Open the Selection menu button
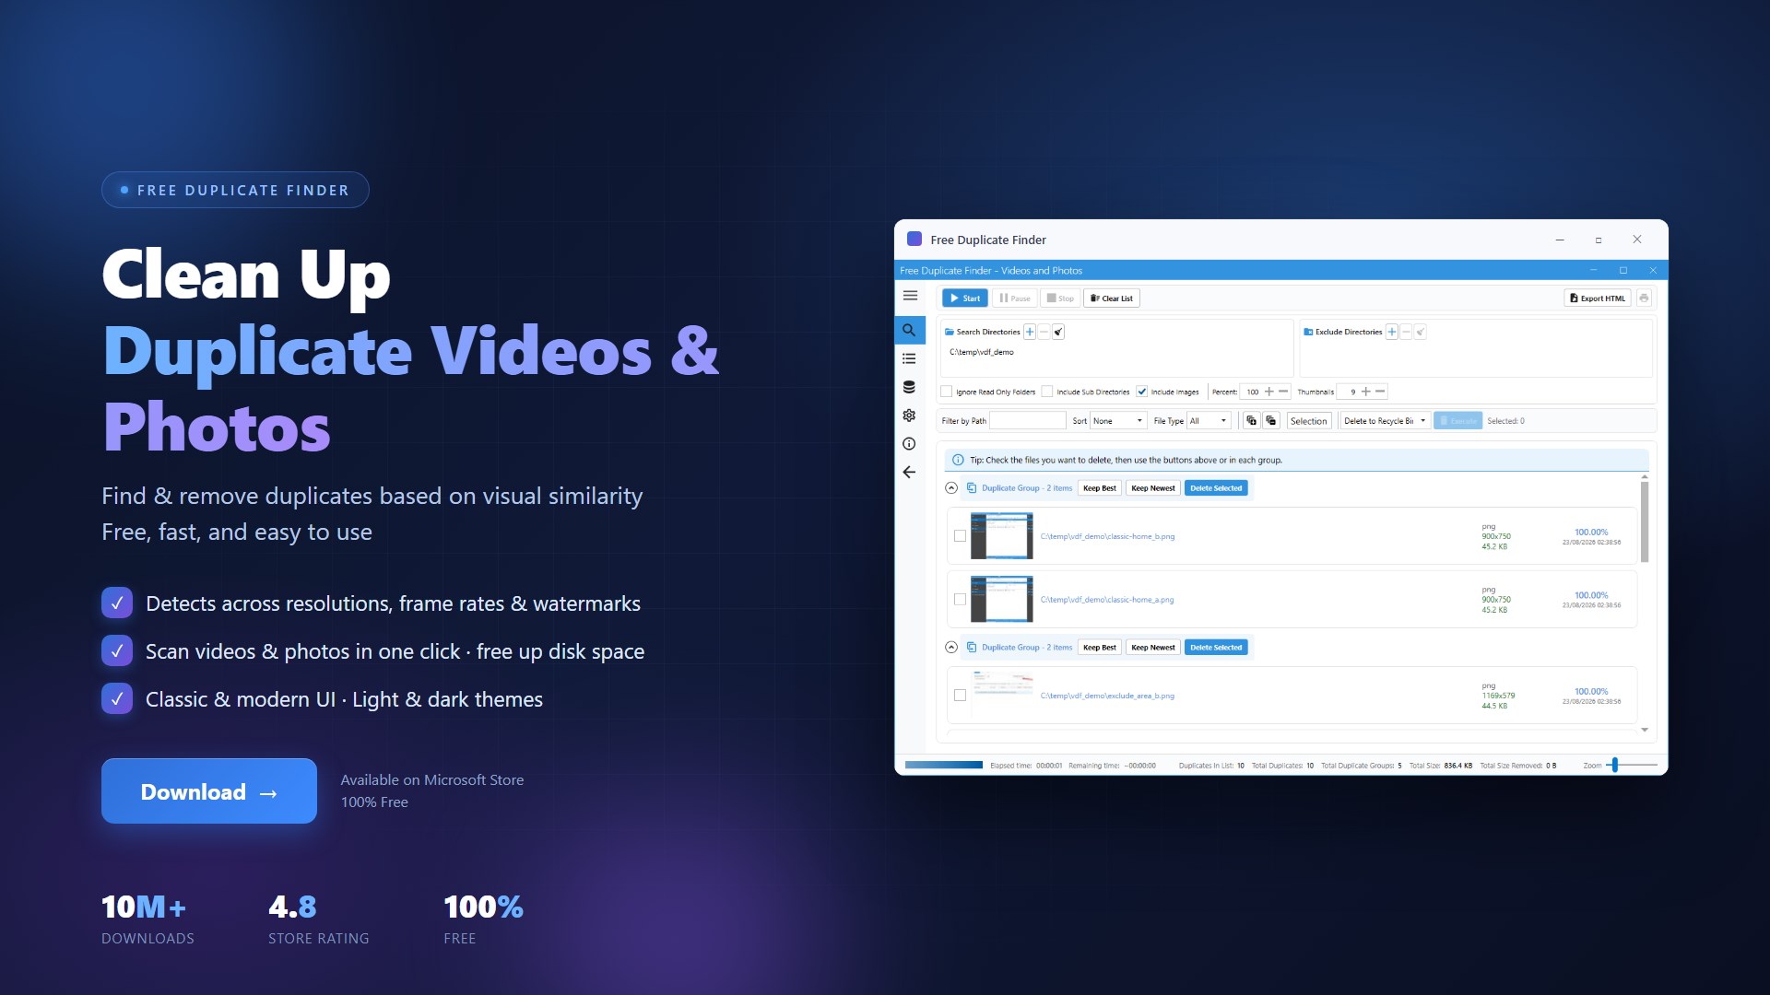The height and width of the screenshot is (995, 1770). click(1308, 420)
